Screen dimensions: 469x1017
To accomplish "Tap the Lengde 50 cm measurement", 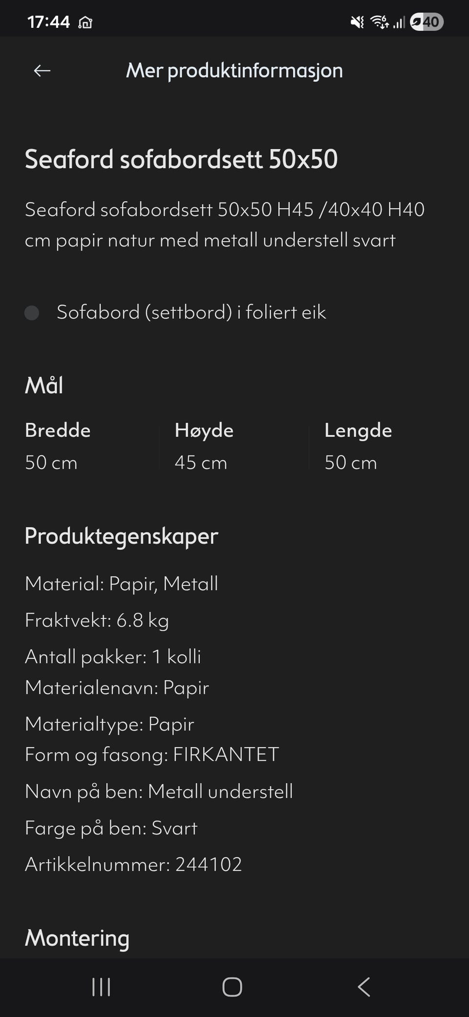I will point(358,446).
